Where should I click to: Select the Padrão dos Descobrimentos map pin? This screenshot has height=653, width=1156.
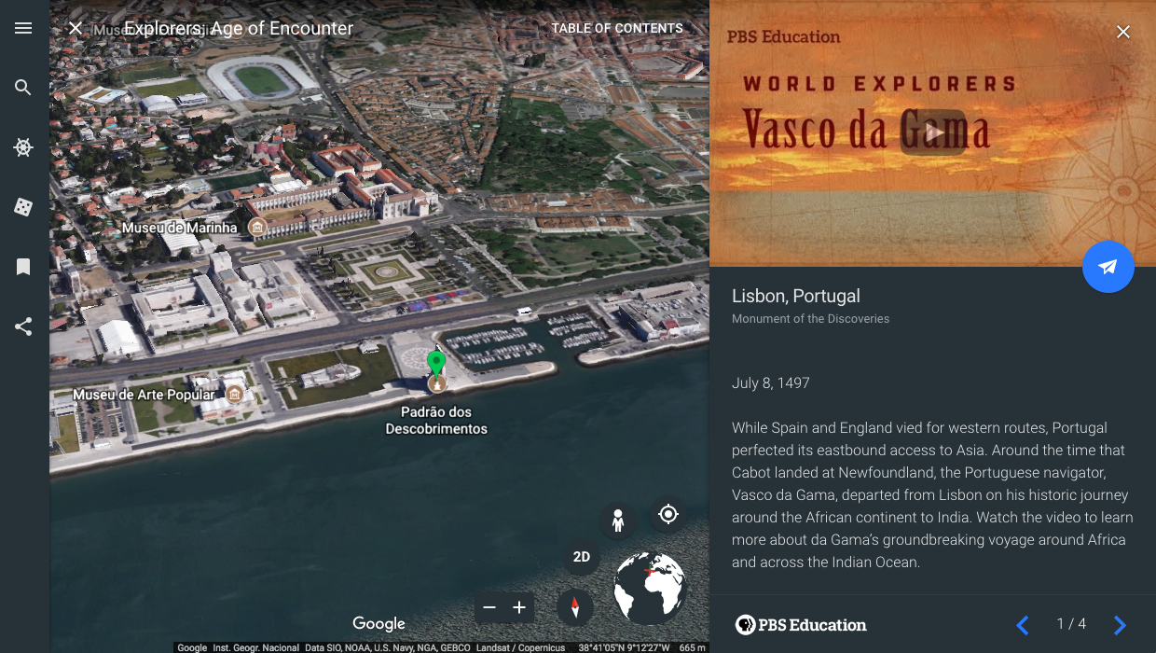coord(435,364)
